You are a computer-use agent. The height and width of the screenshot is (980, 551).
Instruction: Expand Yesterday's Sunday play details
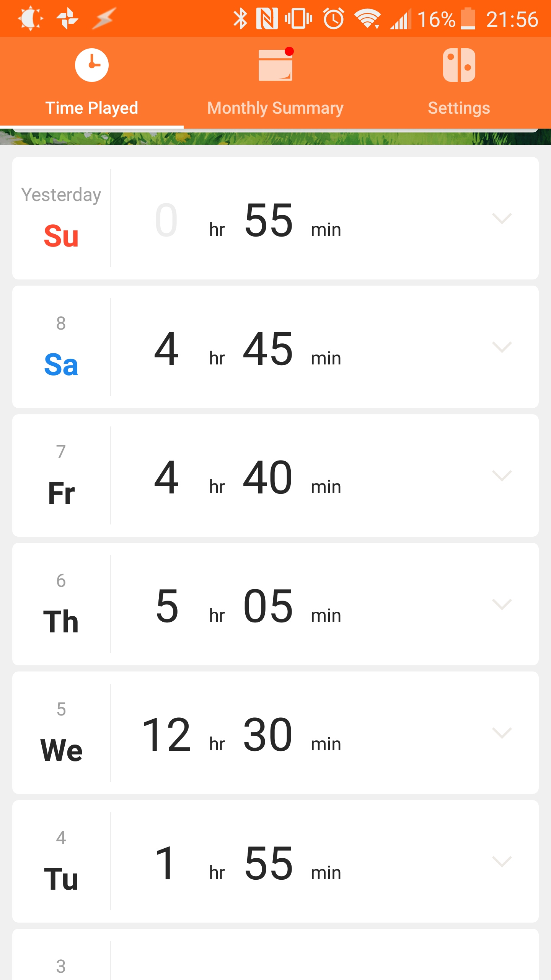[x=502, y=218]
